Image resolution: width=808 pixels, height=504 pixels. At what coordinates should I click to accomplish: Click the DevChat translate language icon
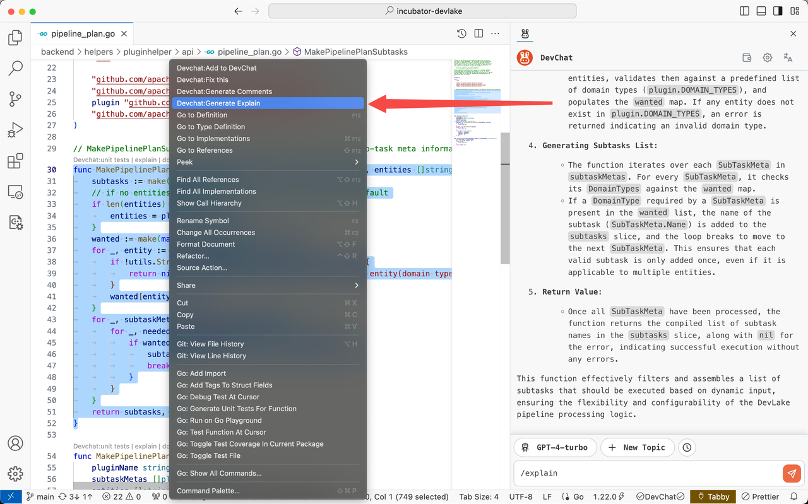tap(788, 57)
